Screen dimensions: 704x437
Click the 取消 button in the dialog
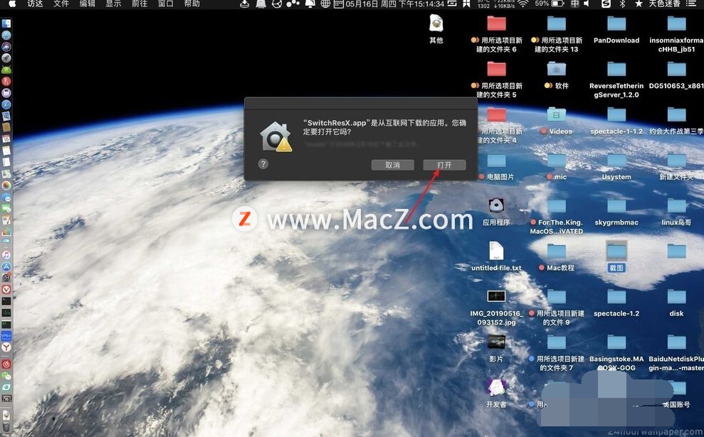(392, 165)
